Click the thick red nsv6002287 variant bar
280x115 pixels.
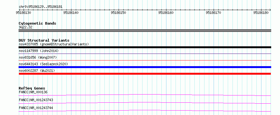tap(145, 74)
